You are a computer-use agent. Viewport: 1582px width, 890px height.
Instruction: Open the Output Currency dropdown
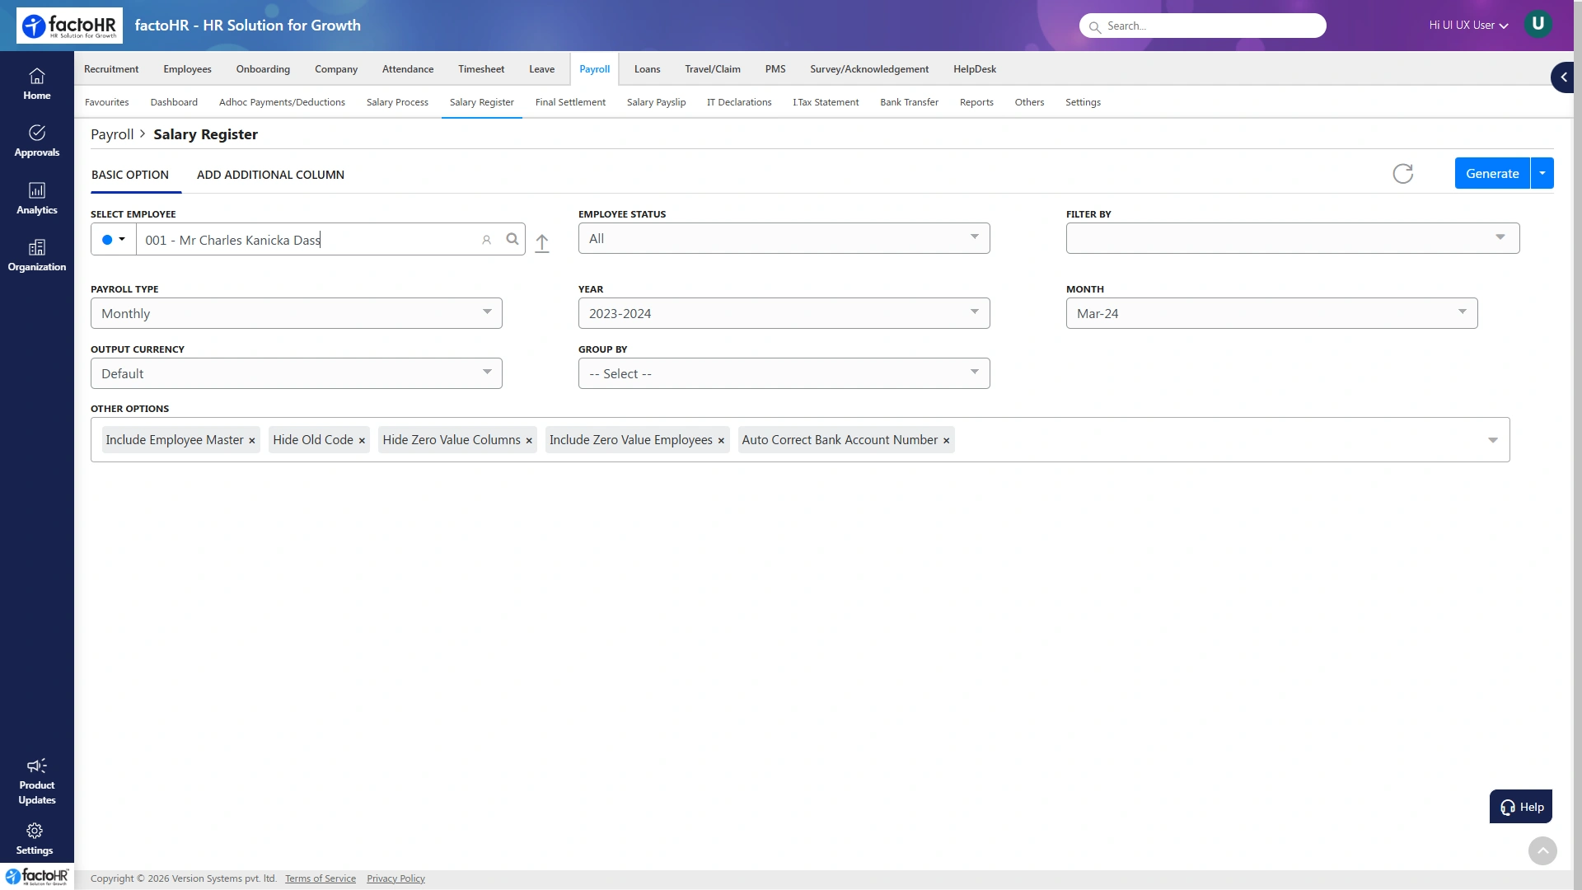pos(297,373)
